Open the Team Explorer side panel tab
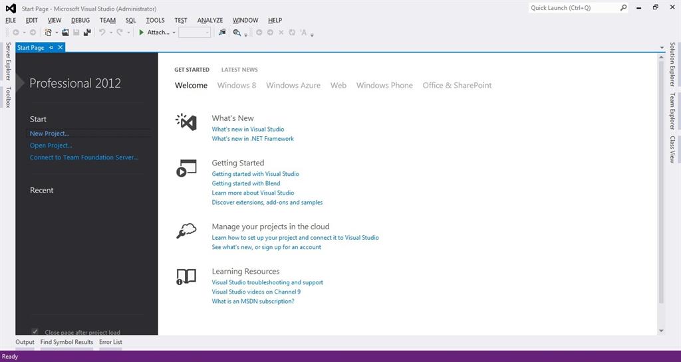The height and width of the screenshot is (362, 681). coord(672,112)
